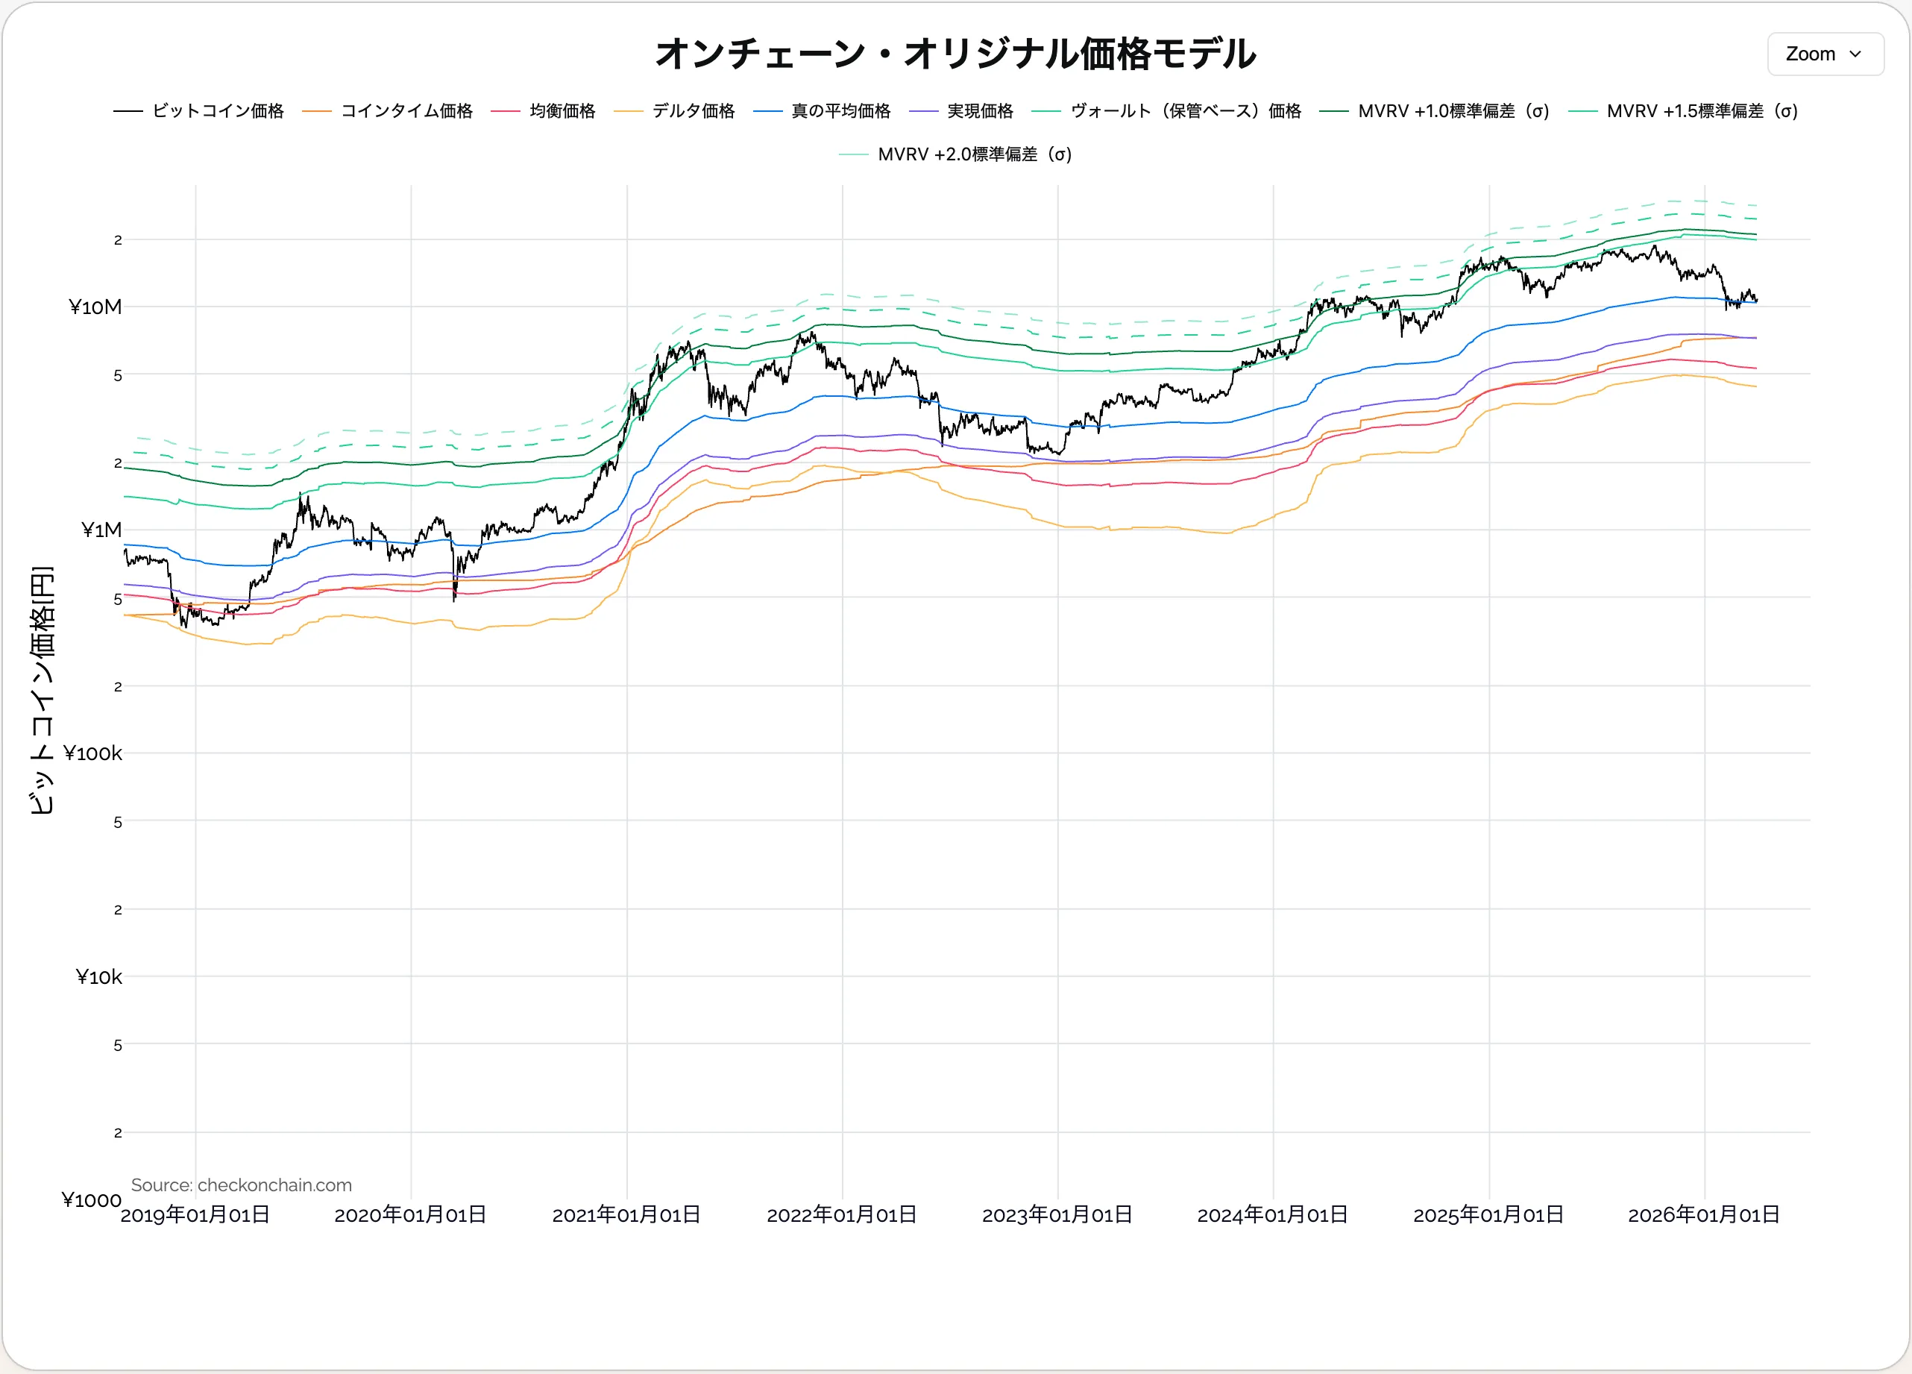Viewport: 1912px width, 1374px height.
Task: Click the black ビットコイン価格 legend line swatch
Action: (x=128, y=111)
